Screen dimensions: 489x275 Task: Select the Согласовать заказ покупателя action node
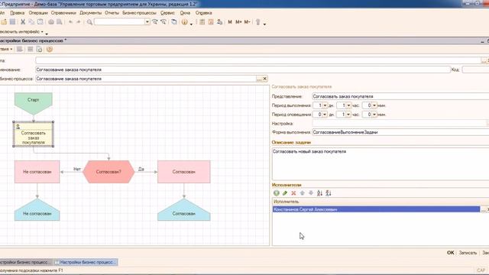34,134
